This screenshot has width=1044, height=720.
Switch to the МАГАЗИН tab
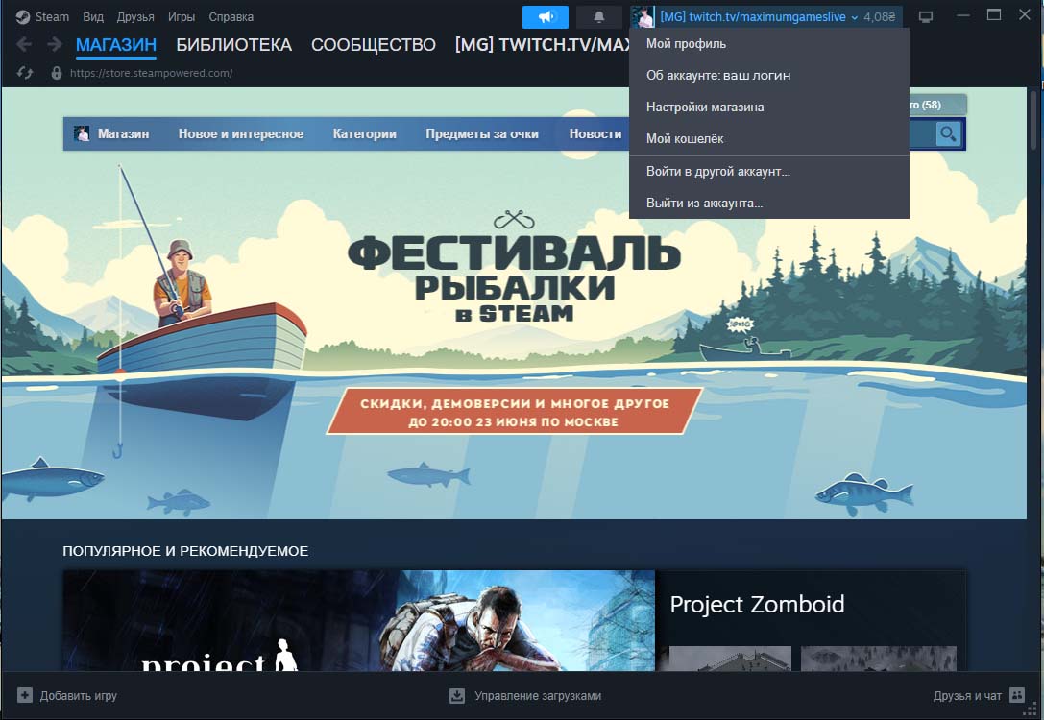point(116,44)
